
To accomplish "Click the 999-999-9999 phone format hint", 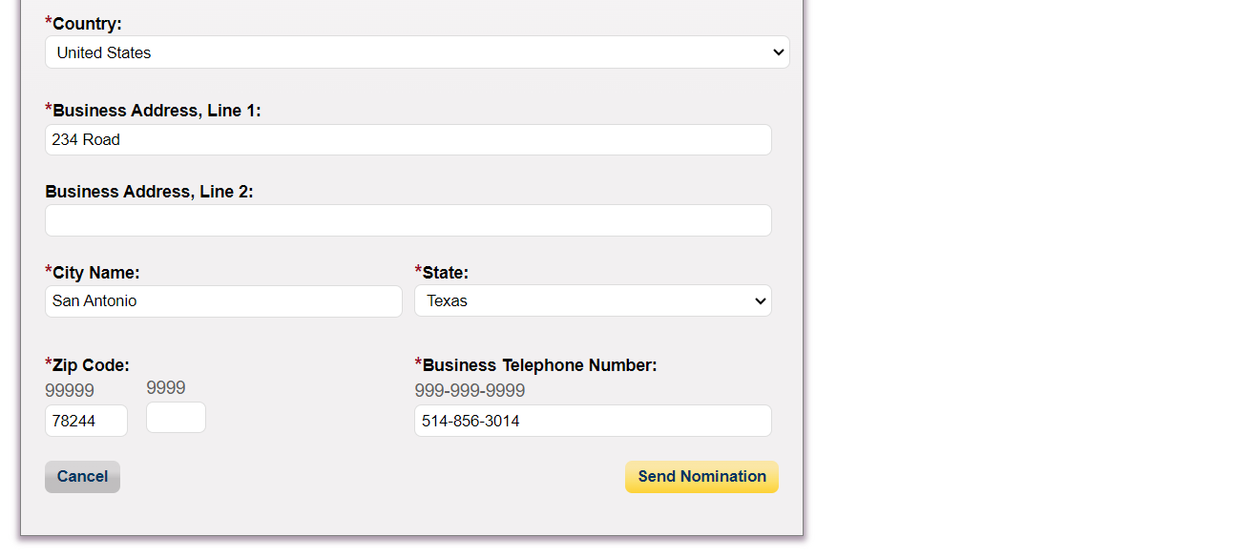I will point(470,391).
